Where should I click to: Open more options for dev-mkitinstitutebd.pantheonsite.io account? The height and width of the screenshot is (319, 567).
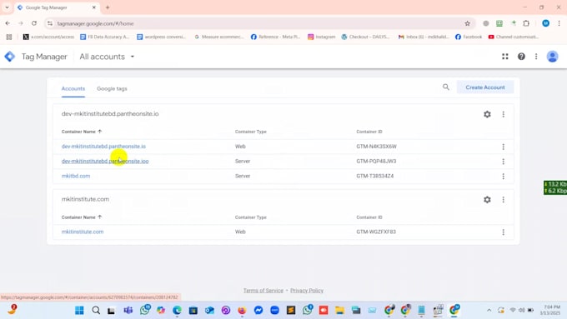503,114
